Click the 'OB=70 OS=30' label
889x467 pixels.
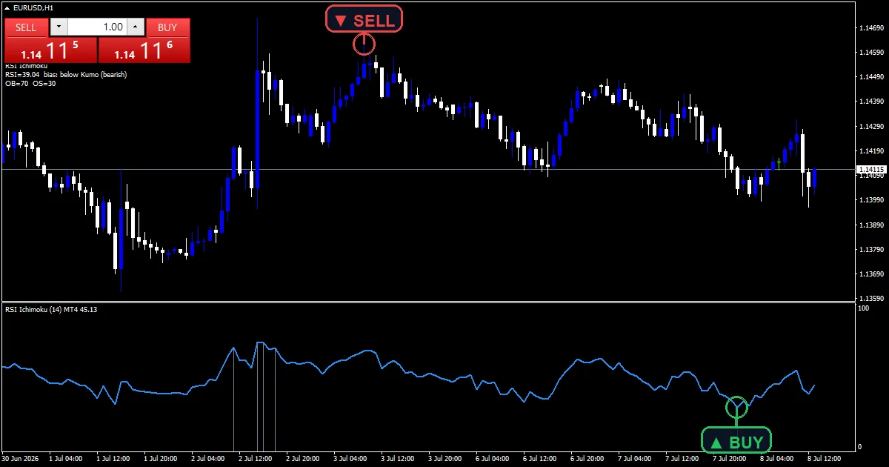[30, 83]
